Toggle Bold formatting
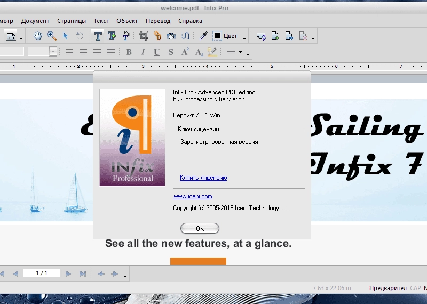Screen dimensions: 427x304 tap(129, 52)
